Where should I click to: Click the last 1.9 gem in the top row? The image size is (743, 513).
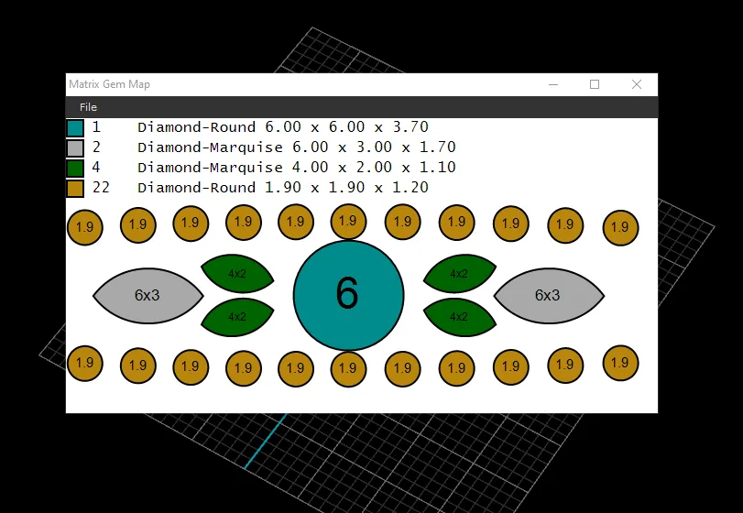[x=620, y=227]
